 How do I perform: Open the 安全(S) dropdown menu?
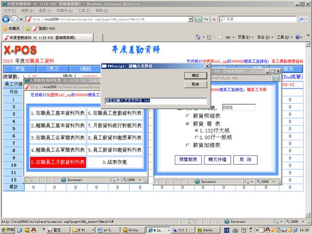(265, 37)
